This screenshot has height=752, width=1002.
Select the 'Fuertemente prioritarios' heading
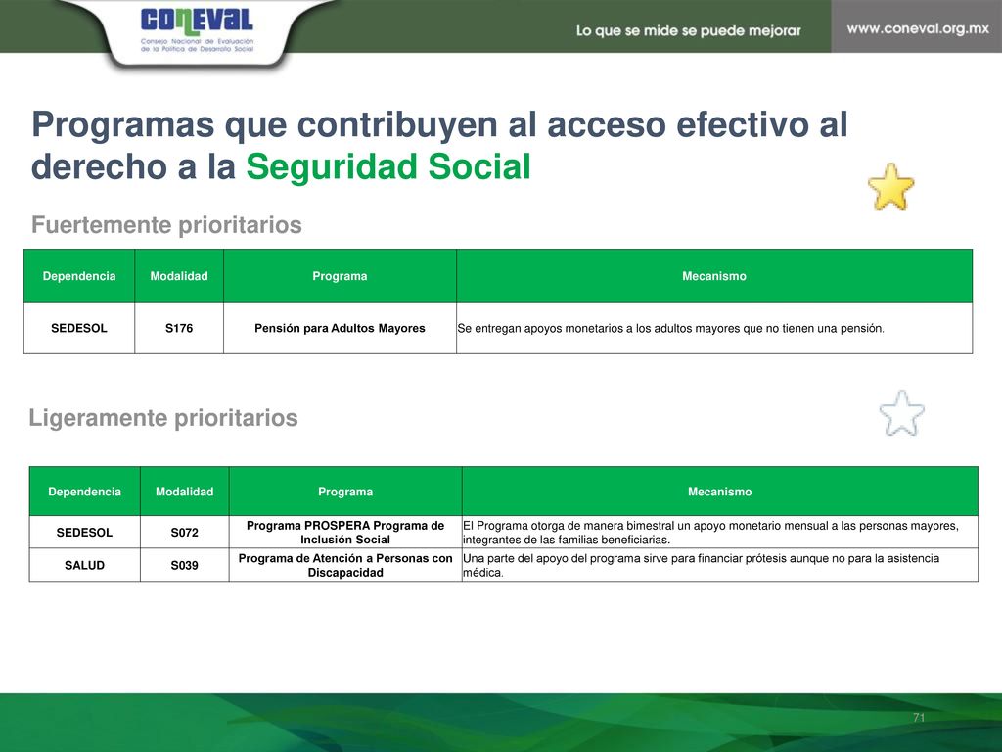point(166,225)
